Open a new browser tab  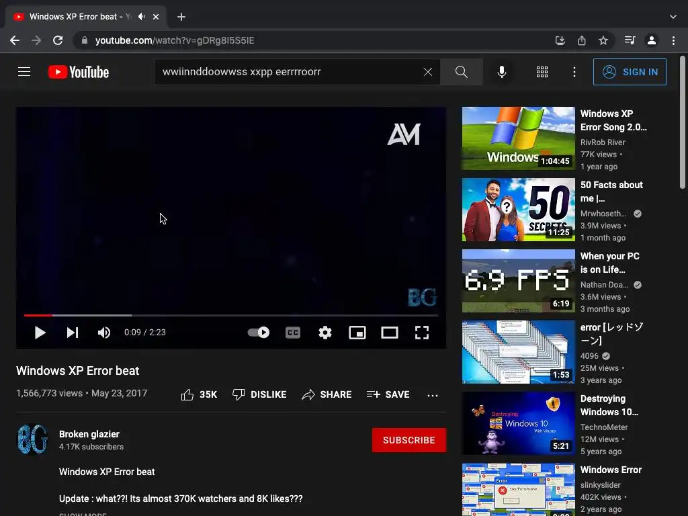pos(181,17)
